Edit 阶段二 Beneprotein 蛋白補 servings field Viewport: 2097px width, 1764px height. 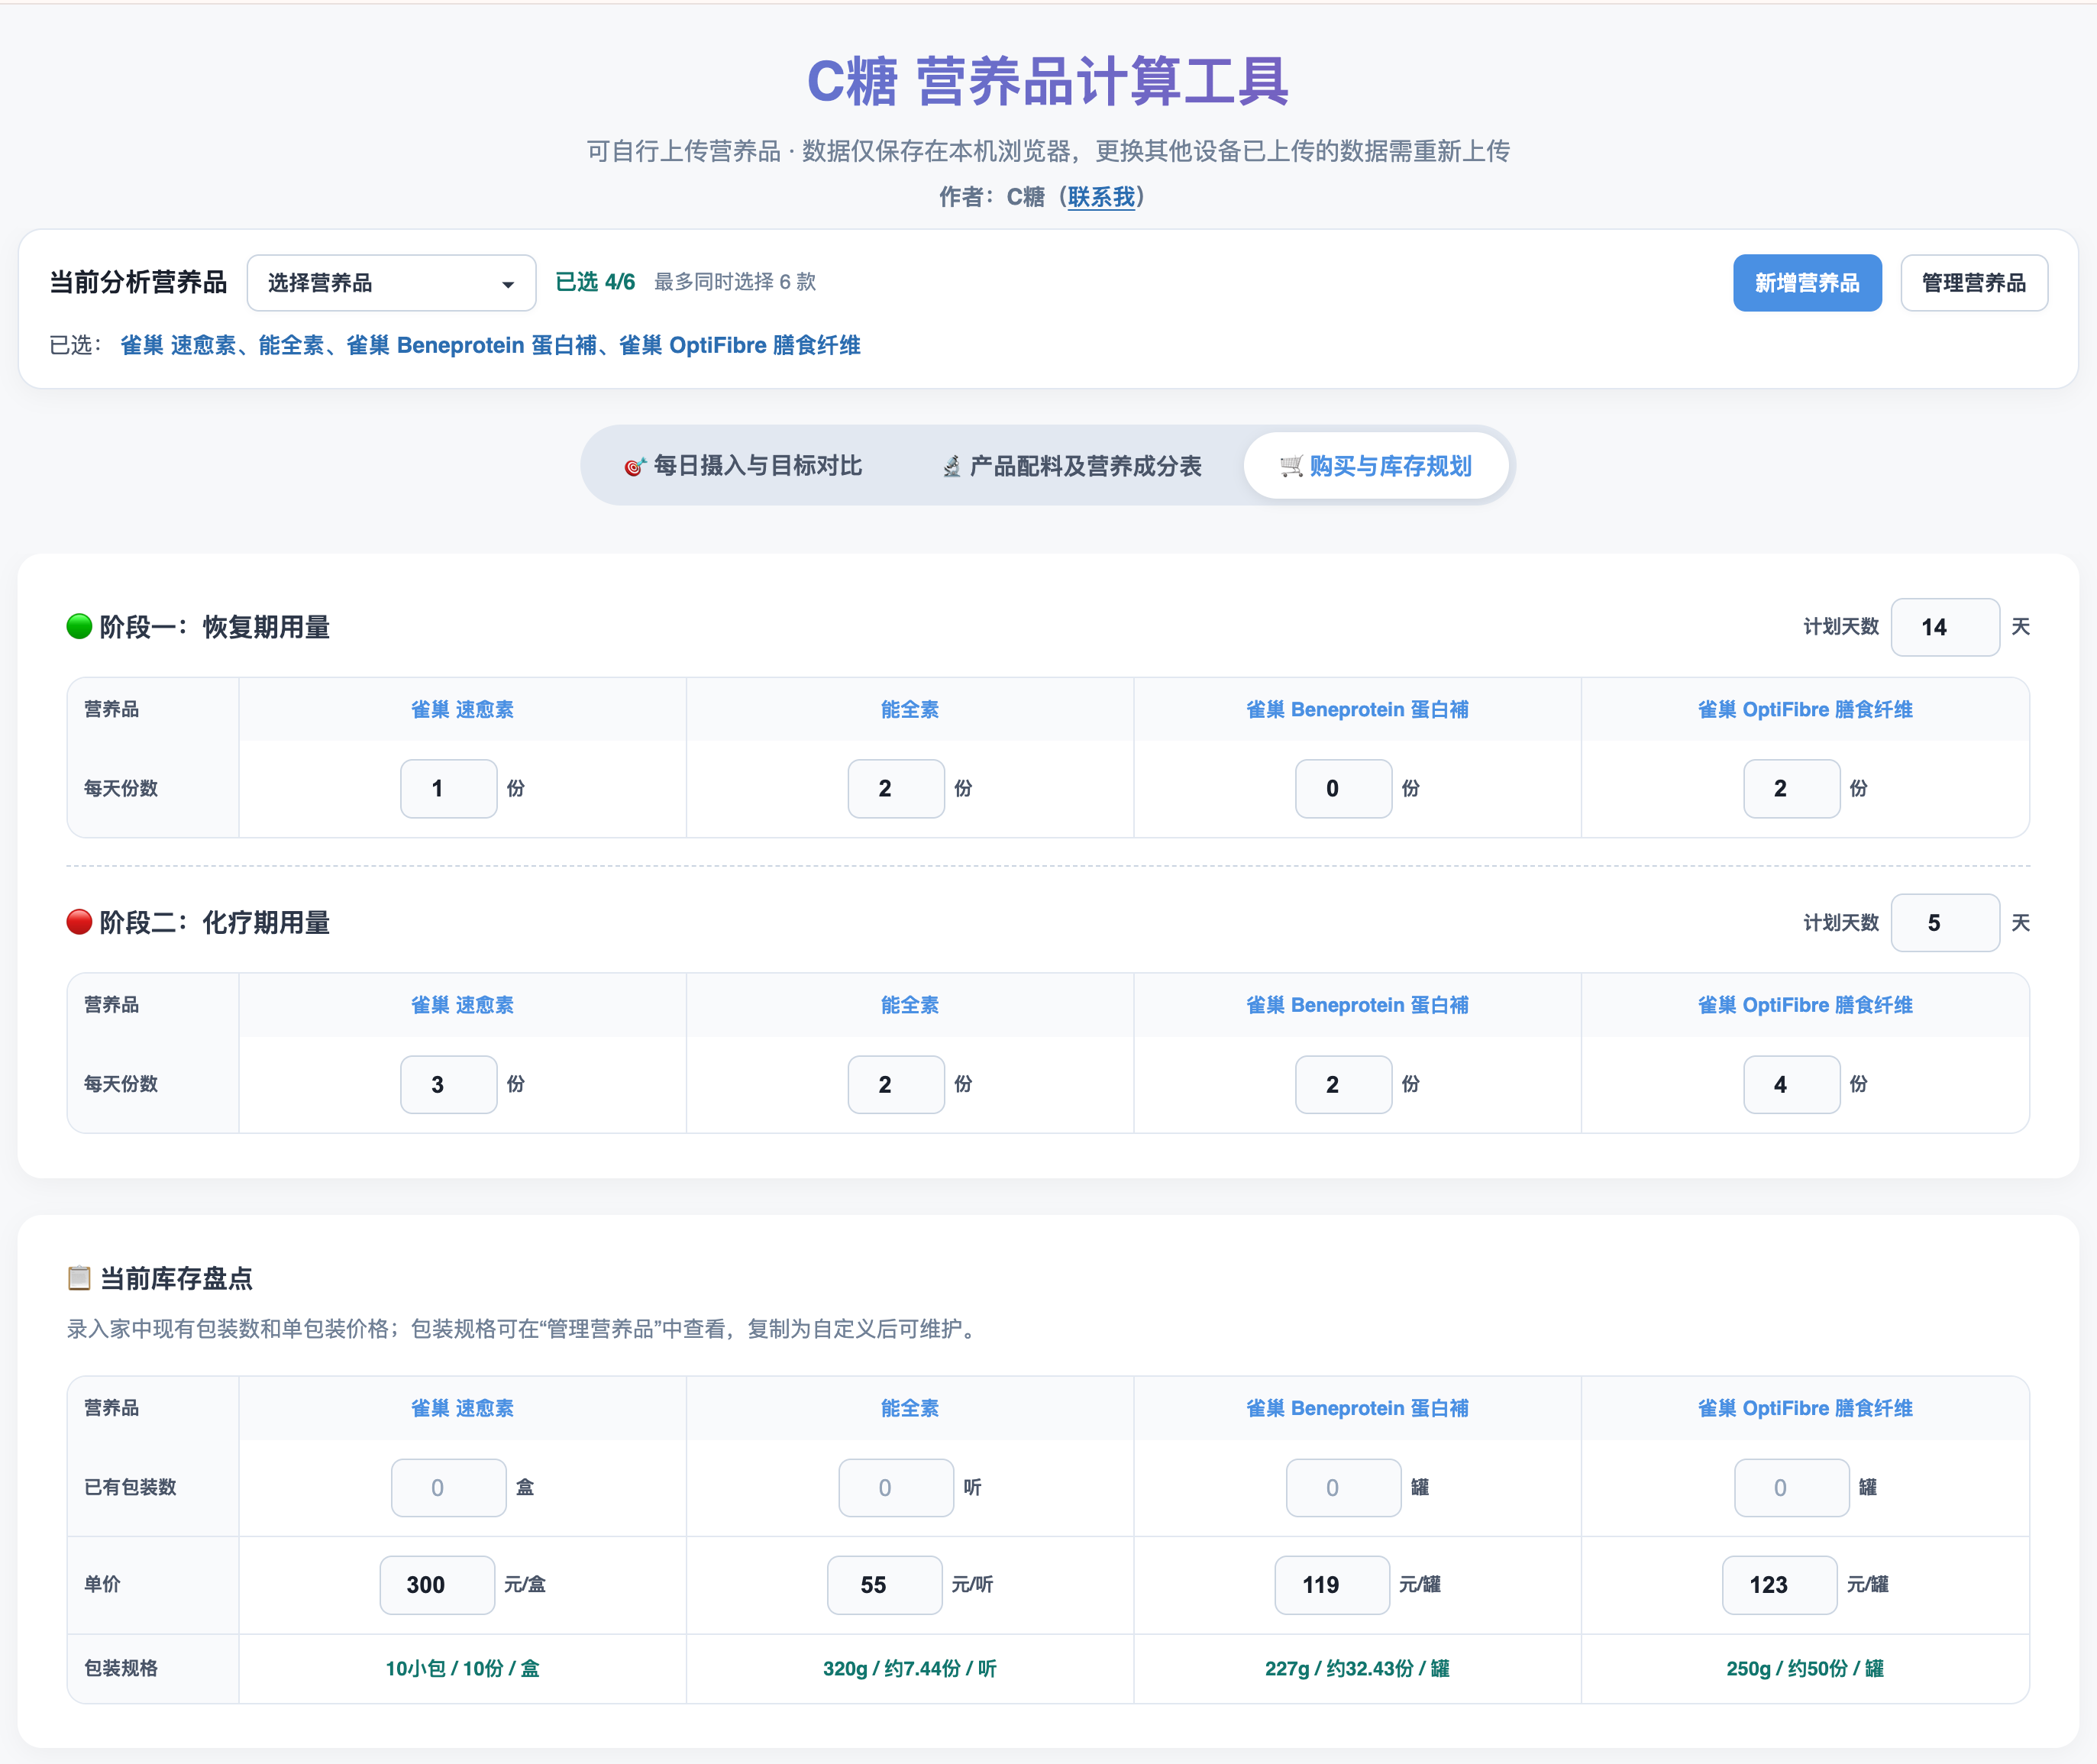(1343, 1084)
